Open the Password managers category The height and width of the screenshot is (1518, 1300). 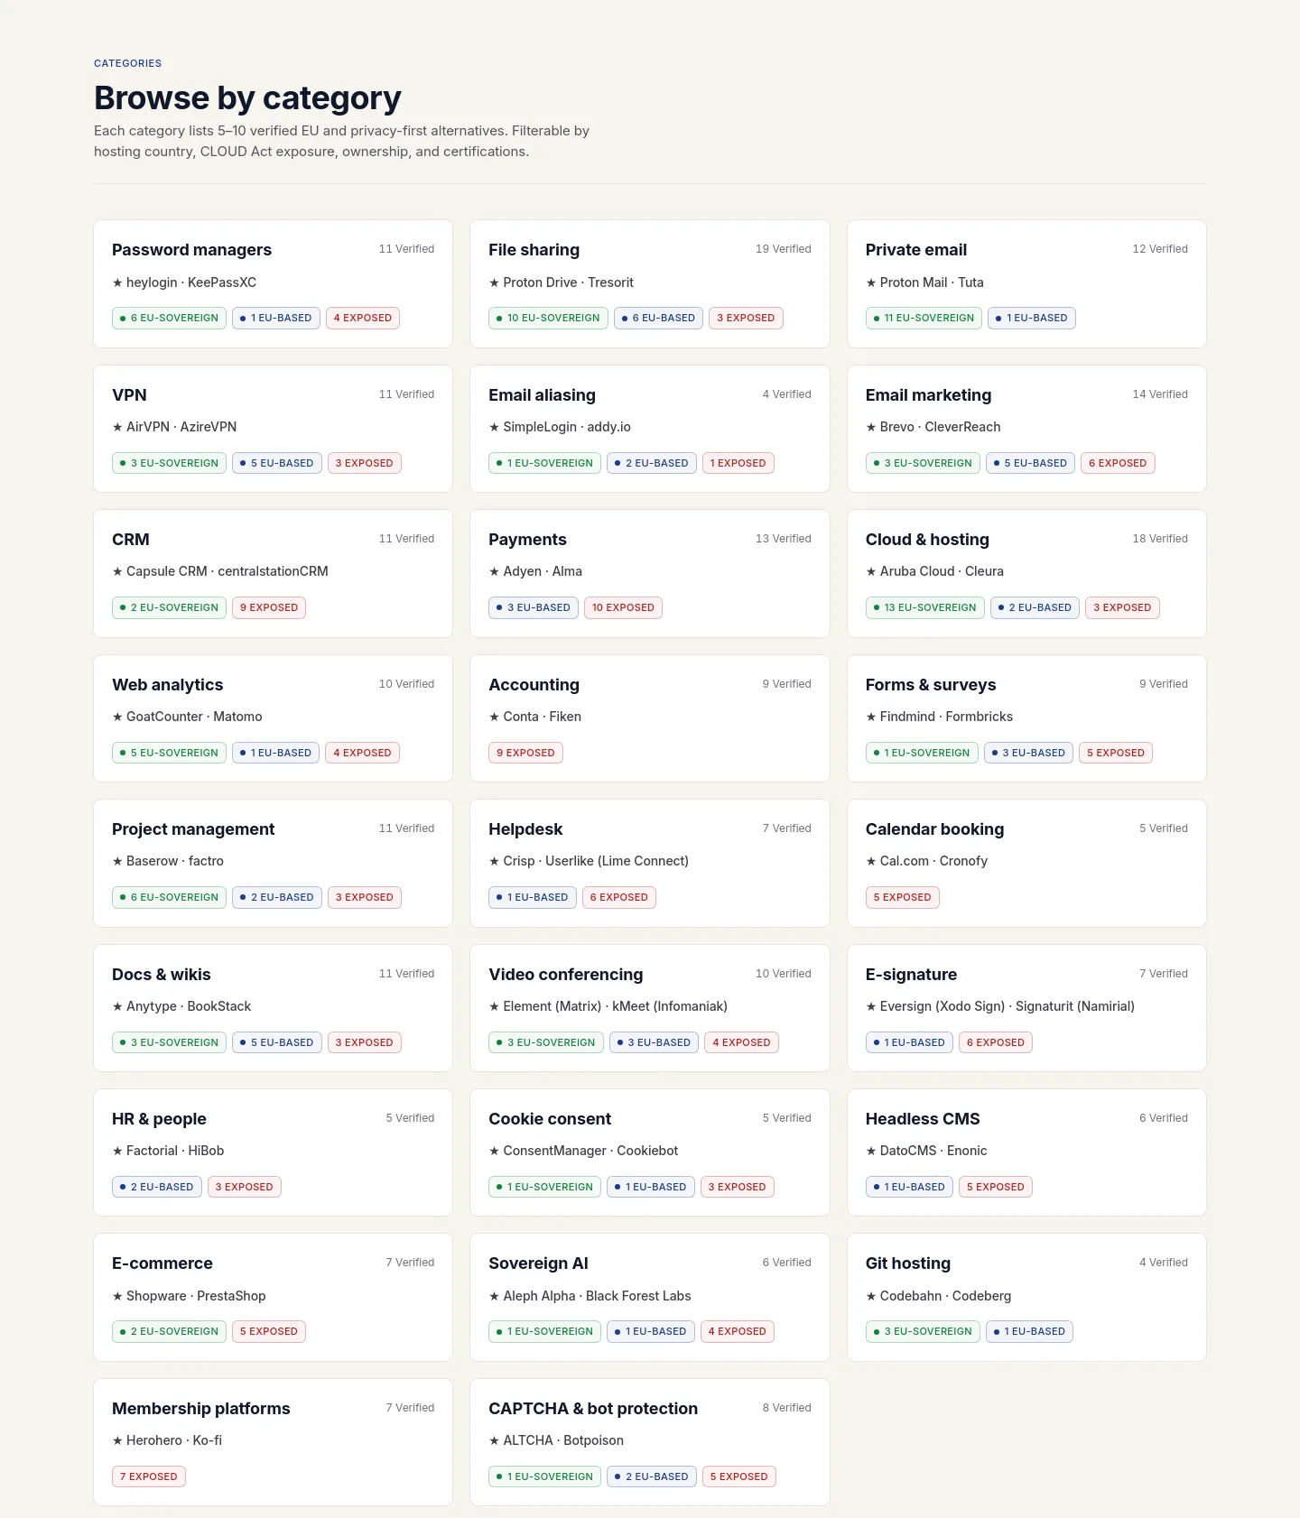click(x=273, y=283)
